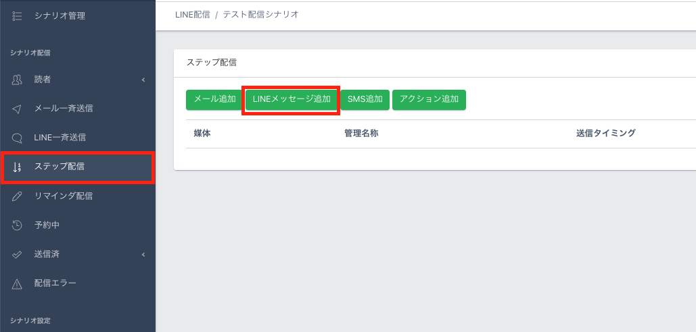
Task: Click the 管理名称 column header
Action: 361,134
